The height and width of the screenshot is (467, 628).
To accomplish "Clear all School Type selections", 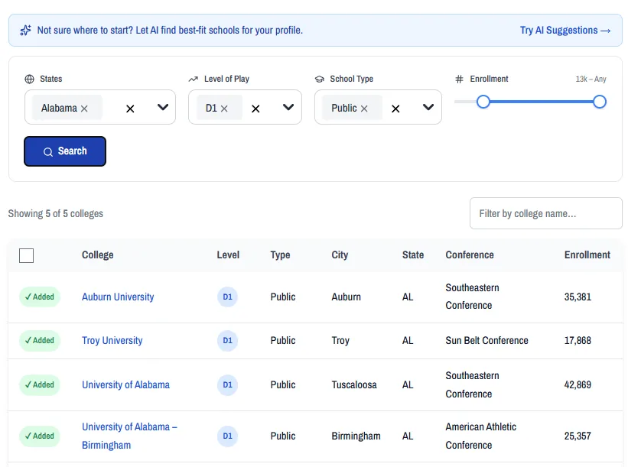I will click(395, 109).
